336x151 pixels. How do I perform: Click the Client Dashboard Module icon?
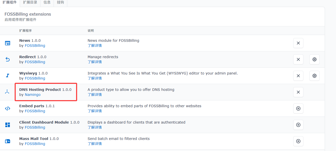tap(8, 125)
